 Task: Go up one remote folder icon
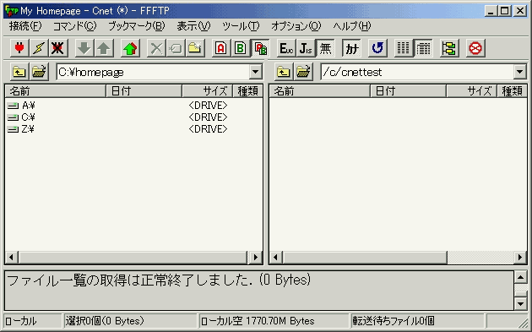pos(284,72)
